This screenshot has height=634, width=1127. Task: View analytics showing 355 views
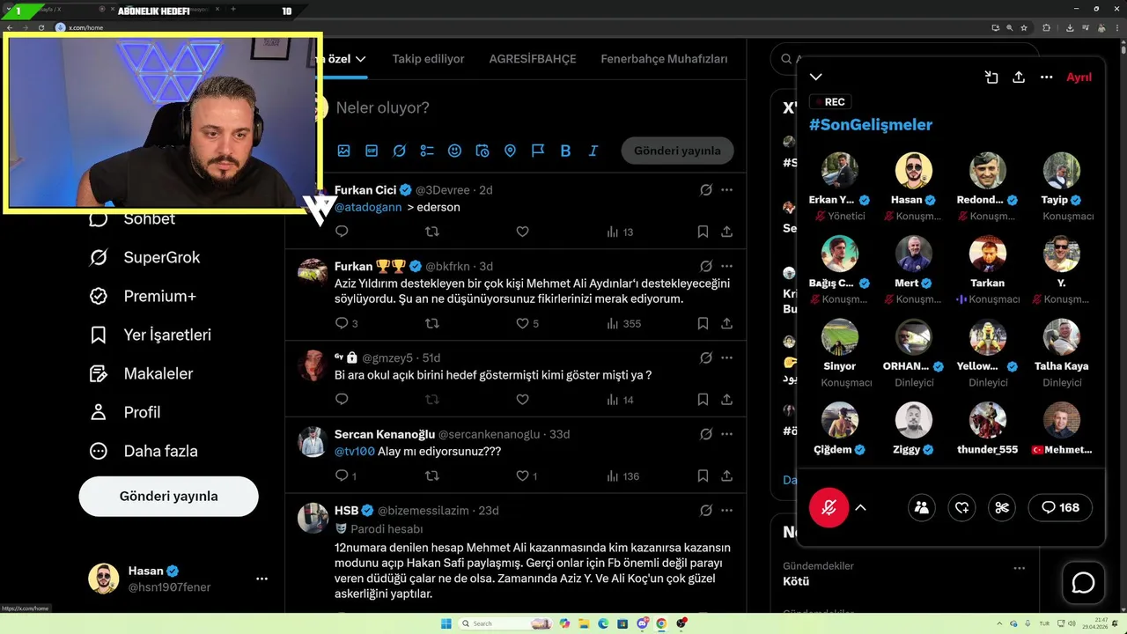coord(623,323)
